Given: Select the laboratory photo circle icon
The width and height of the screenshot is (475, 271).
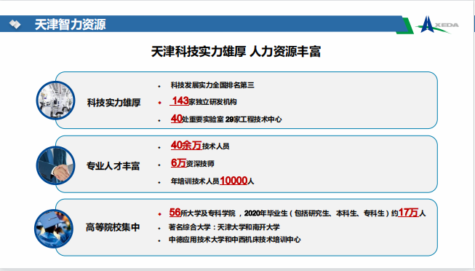Looking at the screenshot, I should click(56, 101).
